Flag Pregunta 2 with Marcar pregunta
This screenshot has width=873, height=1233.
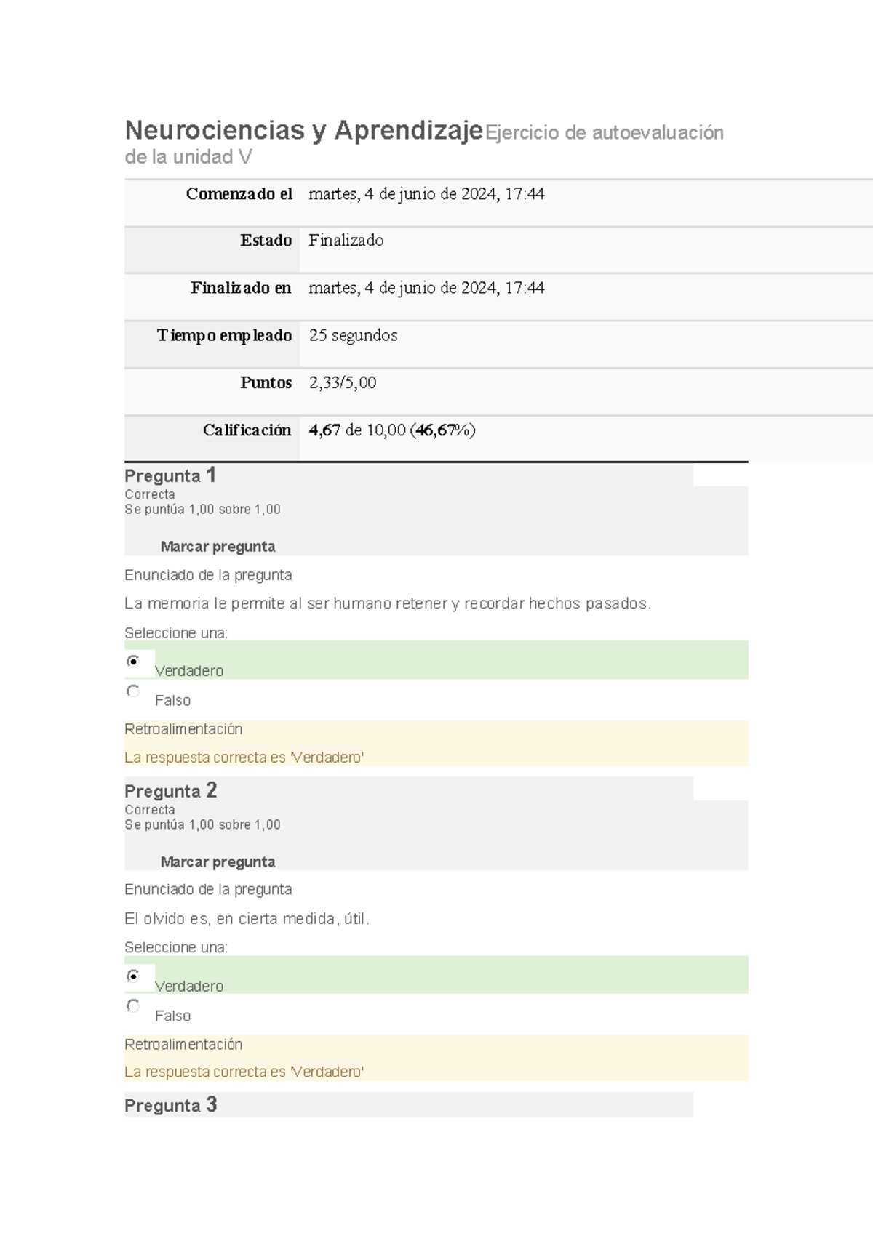[218, 862]
